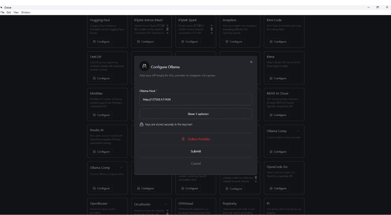Screen dimensions: 391x215
Task: Click the Ollama llama logo in the dialog
Action: pos(144,66)
